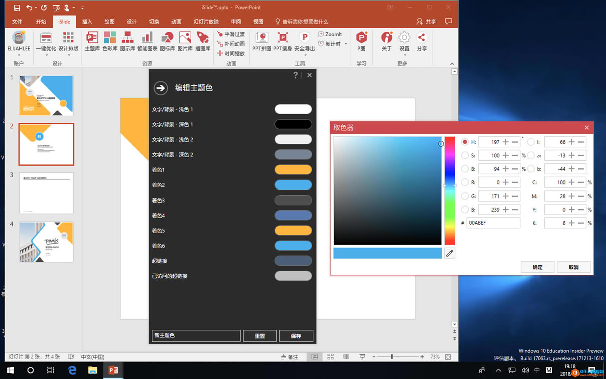Image resolution: width=606 pixels, height=379 pixels.
Task: Click the eyedropper tool in color picker
Action: 450,254
